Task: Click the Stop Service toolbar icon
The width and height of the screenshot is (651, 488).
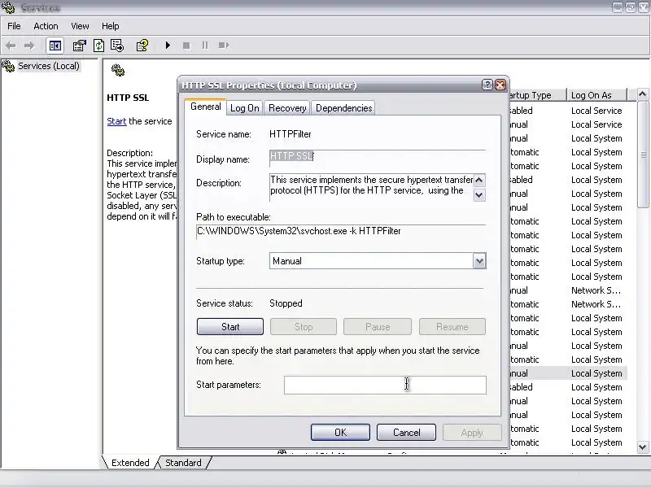Action: [186, 46]
